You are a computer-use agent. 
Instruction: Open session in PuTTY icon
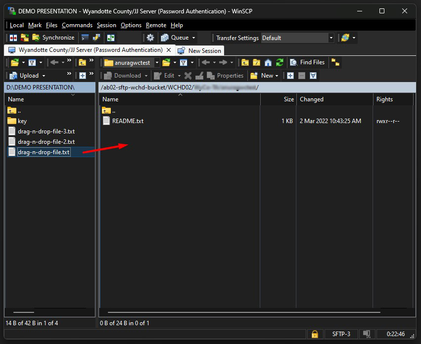coord(96,38)
